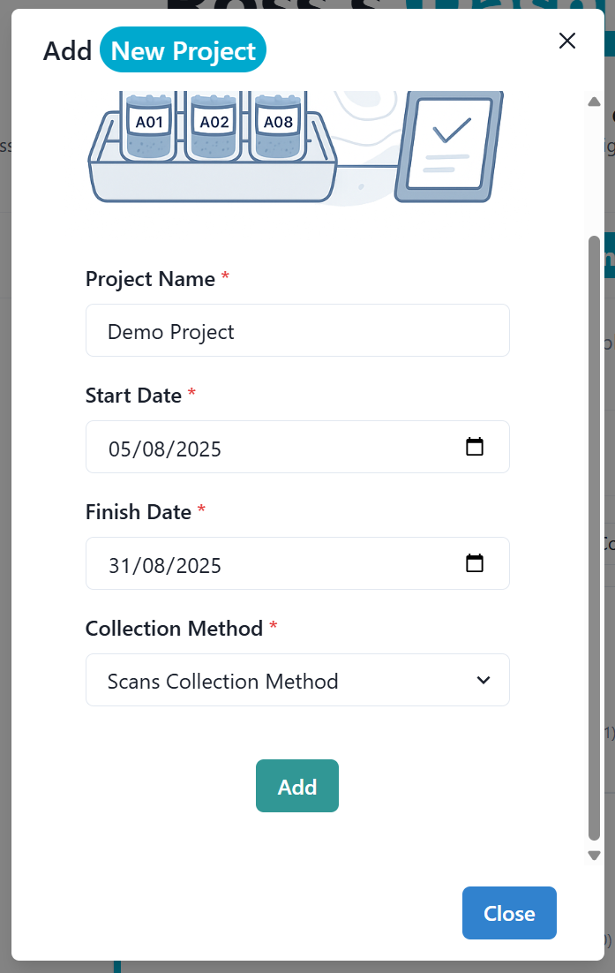Click the Start Date field 05/08/2025
Screen dimensions: 615x973
tap(297, 447)
